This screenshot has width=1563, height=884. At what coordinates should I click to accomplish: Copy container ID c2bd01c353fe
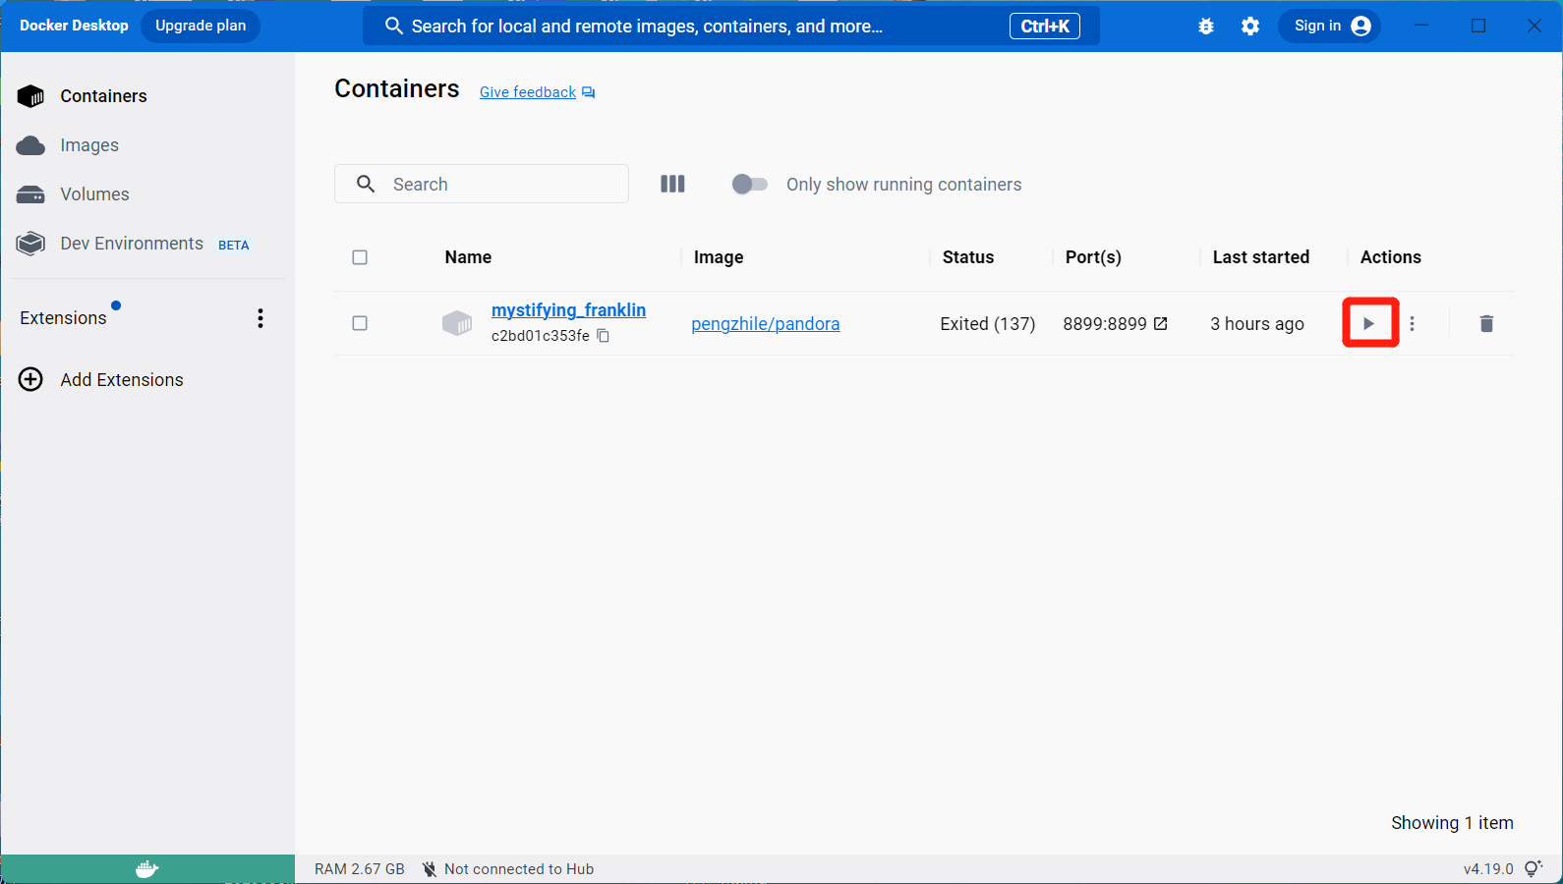pos(604,336)
